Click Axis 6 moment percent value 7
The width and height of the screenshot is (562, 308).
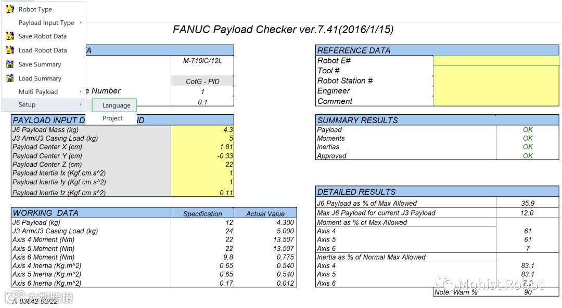[x=527, y=248]
